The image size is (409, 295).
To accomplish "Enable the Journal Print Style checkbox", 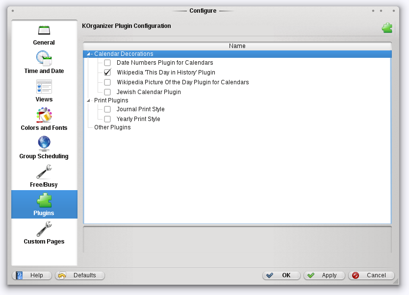I will [x=107, y=109].
